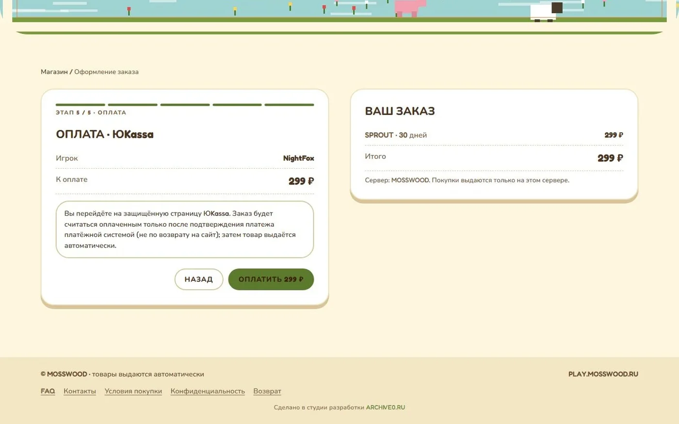Open the Магазин breadcrumb link
679x424 pixels.
click(x=54, y=72)
